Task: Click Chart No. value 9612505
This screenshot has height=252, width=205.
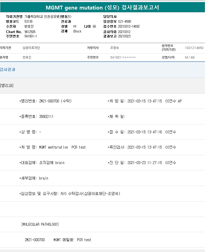Action: point(30,31)
